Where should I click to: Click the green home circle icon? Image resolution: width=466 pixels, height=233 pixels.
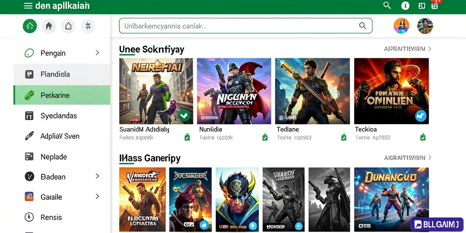point(30,26)
